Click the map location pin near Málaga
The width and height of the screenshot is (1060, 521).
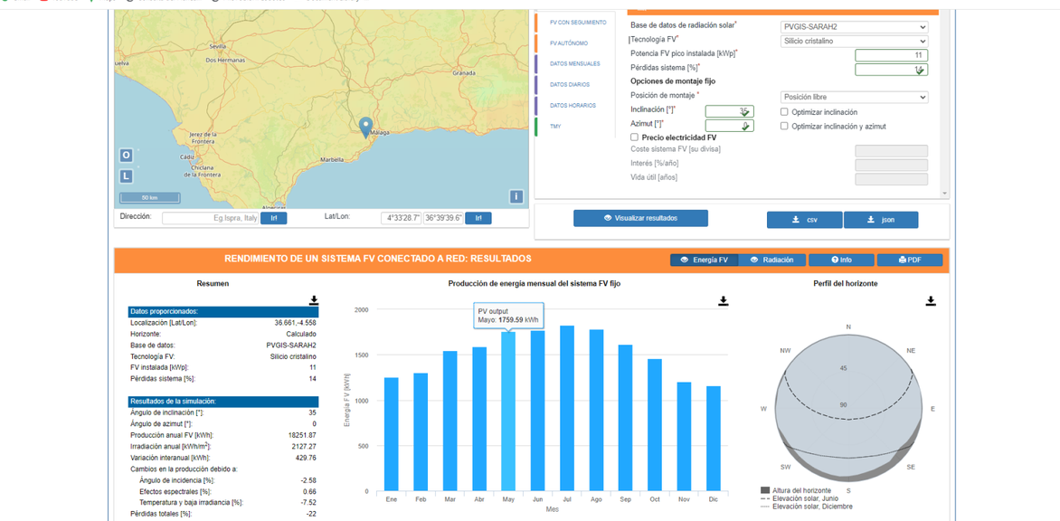(x=365, y=127)
